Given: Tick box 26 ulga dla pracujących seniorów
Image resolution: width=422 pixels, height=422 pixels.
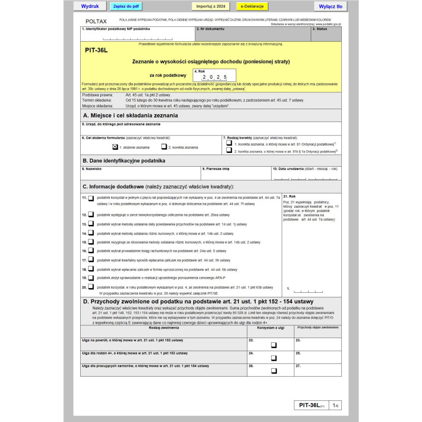Looking at the screenshot, I should point(274,371).
